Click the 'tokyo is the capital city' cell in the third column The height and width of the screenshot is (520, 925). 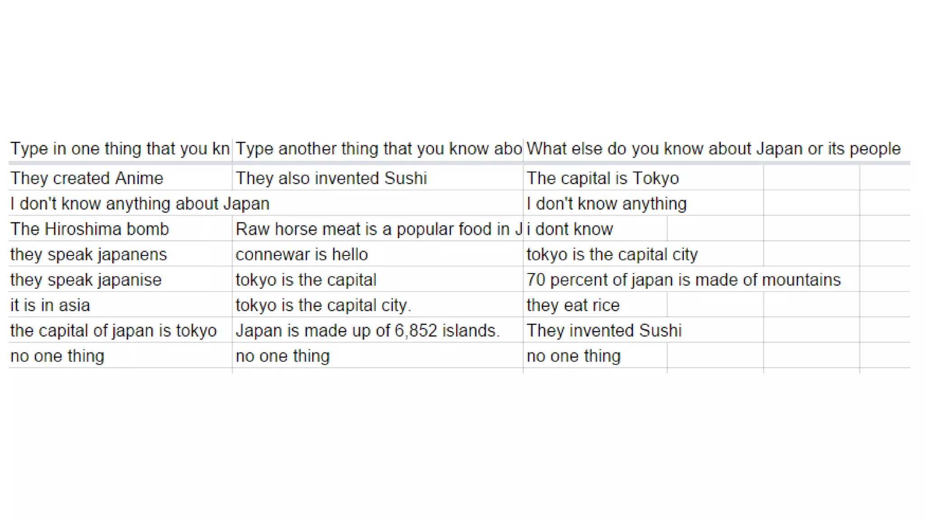[643, 254]
